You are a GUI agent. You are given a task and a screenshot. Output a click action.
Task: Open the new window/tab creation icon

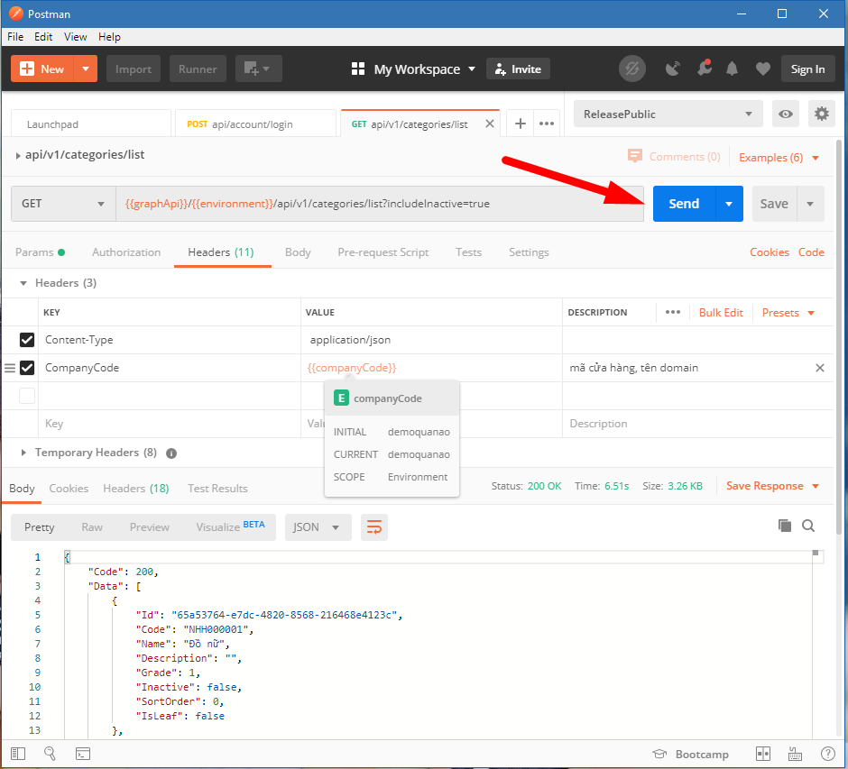coord(258,69)
